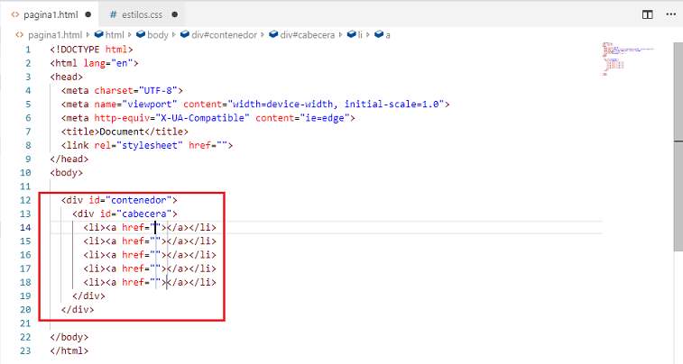
Task: Place cursor in link stylesheet href
Action: (222, 145)
